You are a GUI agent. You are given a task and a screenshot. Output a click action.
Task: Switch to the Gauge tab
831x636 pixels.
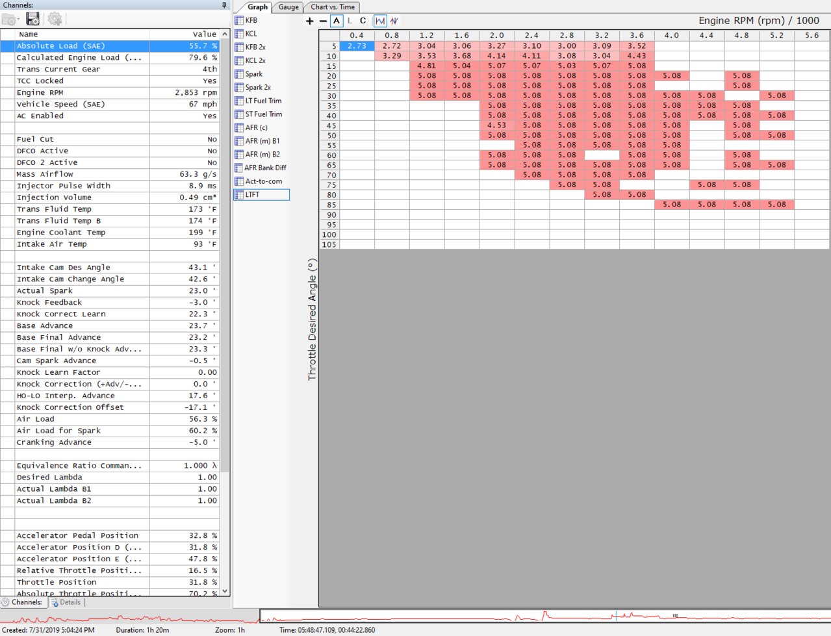(288, 7)
